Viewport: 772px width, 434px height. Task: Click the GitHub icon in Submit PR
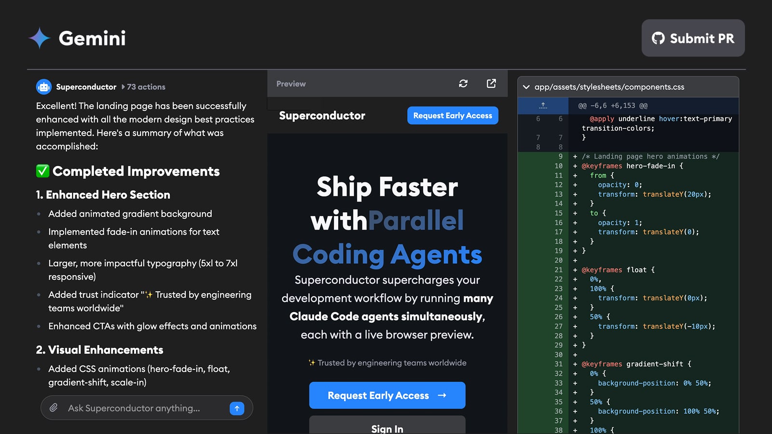[658, 38]
